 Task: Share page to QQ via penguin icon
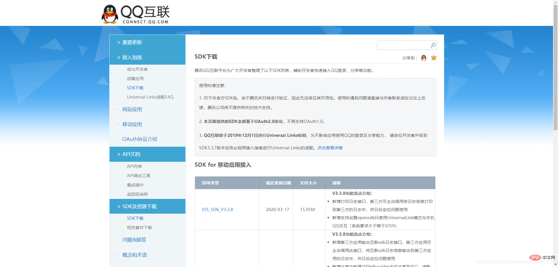[x=423, y=58]
